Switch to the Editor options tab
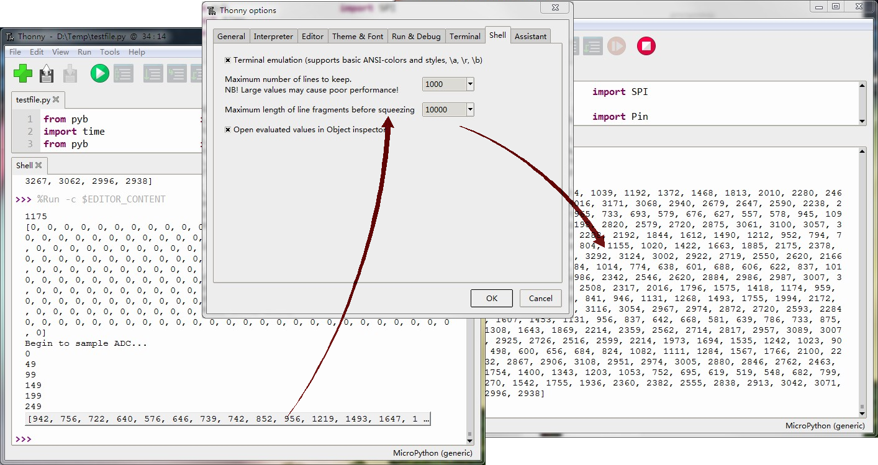This screenshot has width=878, height=465. [x=312, y=37]
